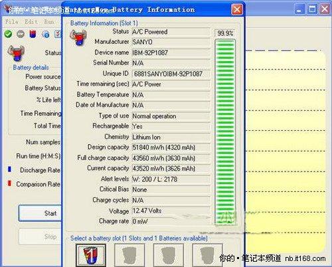
Task: Click the Design capacity 51840 mWh value
Action: [171, 147]
